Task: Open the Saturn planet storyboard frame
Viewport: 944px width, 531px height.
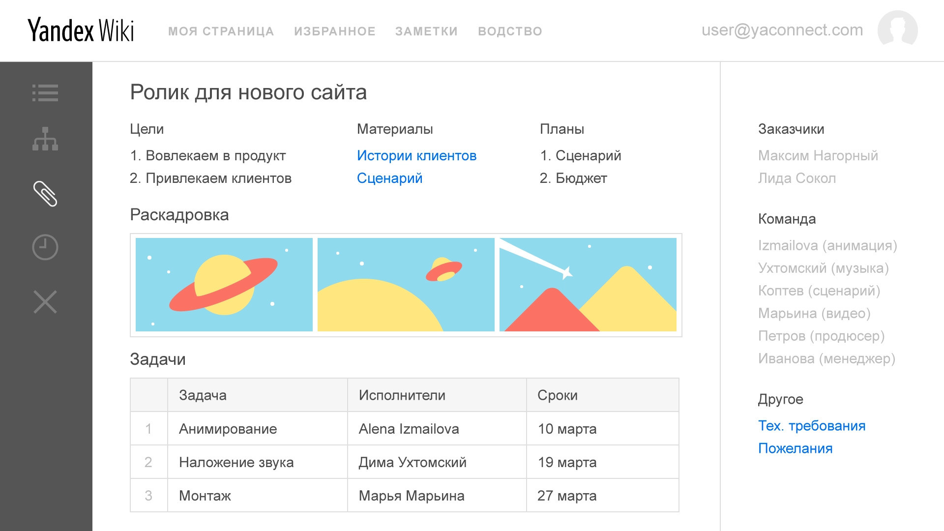Action: (x=224, y=285)
